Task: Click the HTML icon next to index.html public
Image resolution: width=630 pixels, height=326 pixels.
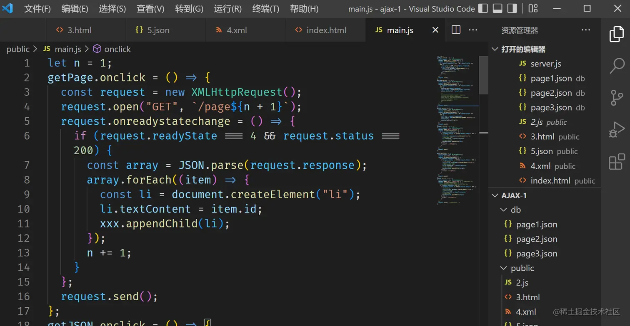Action: [522, 180]
